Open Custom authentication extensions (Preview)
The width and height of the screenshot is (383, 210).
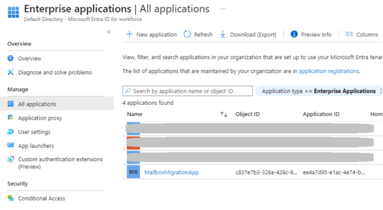60,163
